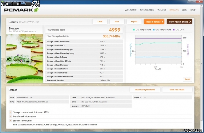Click the Crucial_CT256M550SSD1 drive entry
The image size is (204, 133).
click(x=98, y=98)
